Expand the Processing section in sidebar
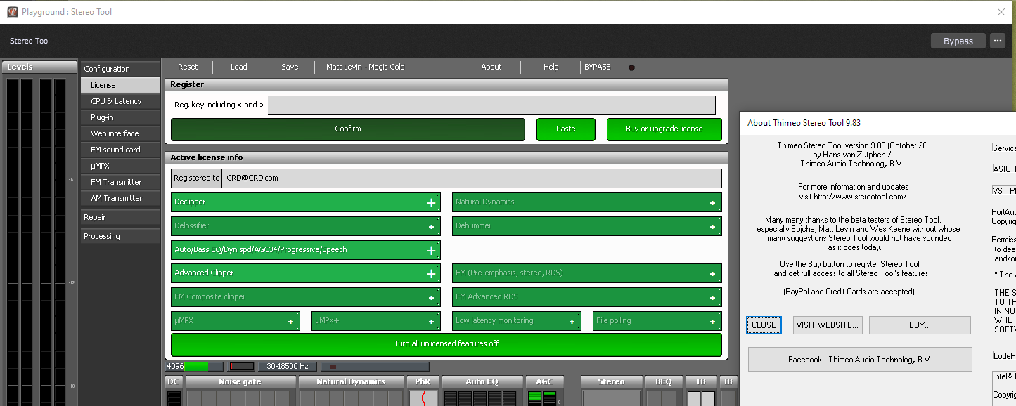The height and width of the screenshot is (406, 1016). [120, 236]
